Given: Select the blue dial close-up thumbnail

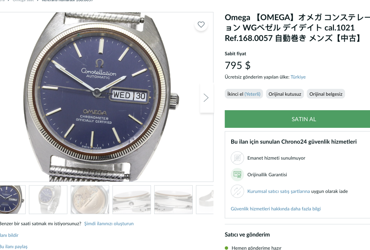Looking at the screenshot, I should click(13, 200).
